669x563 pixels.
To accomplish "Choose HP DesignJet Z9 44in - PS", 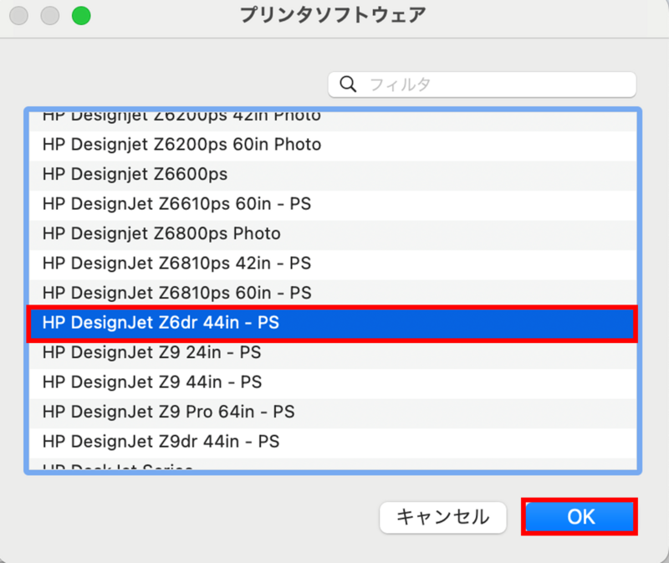I will pos(151,382).
